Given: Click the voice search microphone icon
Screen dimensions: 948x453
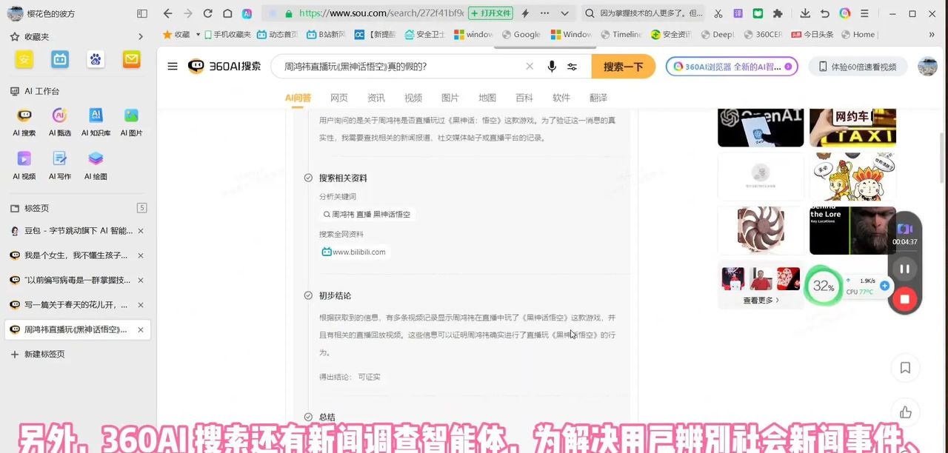Looking at the screenshot, I should click(552, 66).
